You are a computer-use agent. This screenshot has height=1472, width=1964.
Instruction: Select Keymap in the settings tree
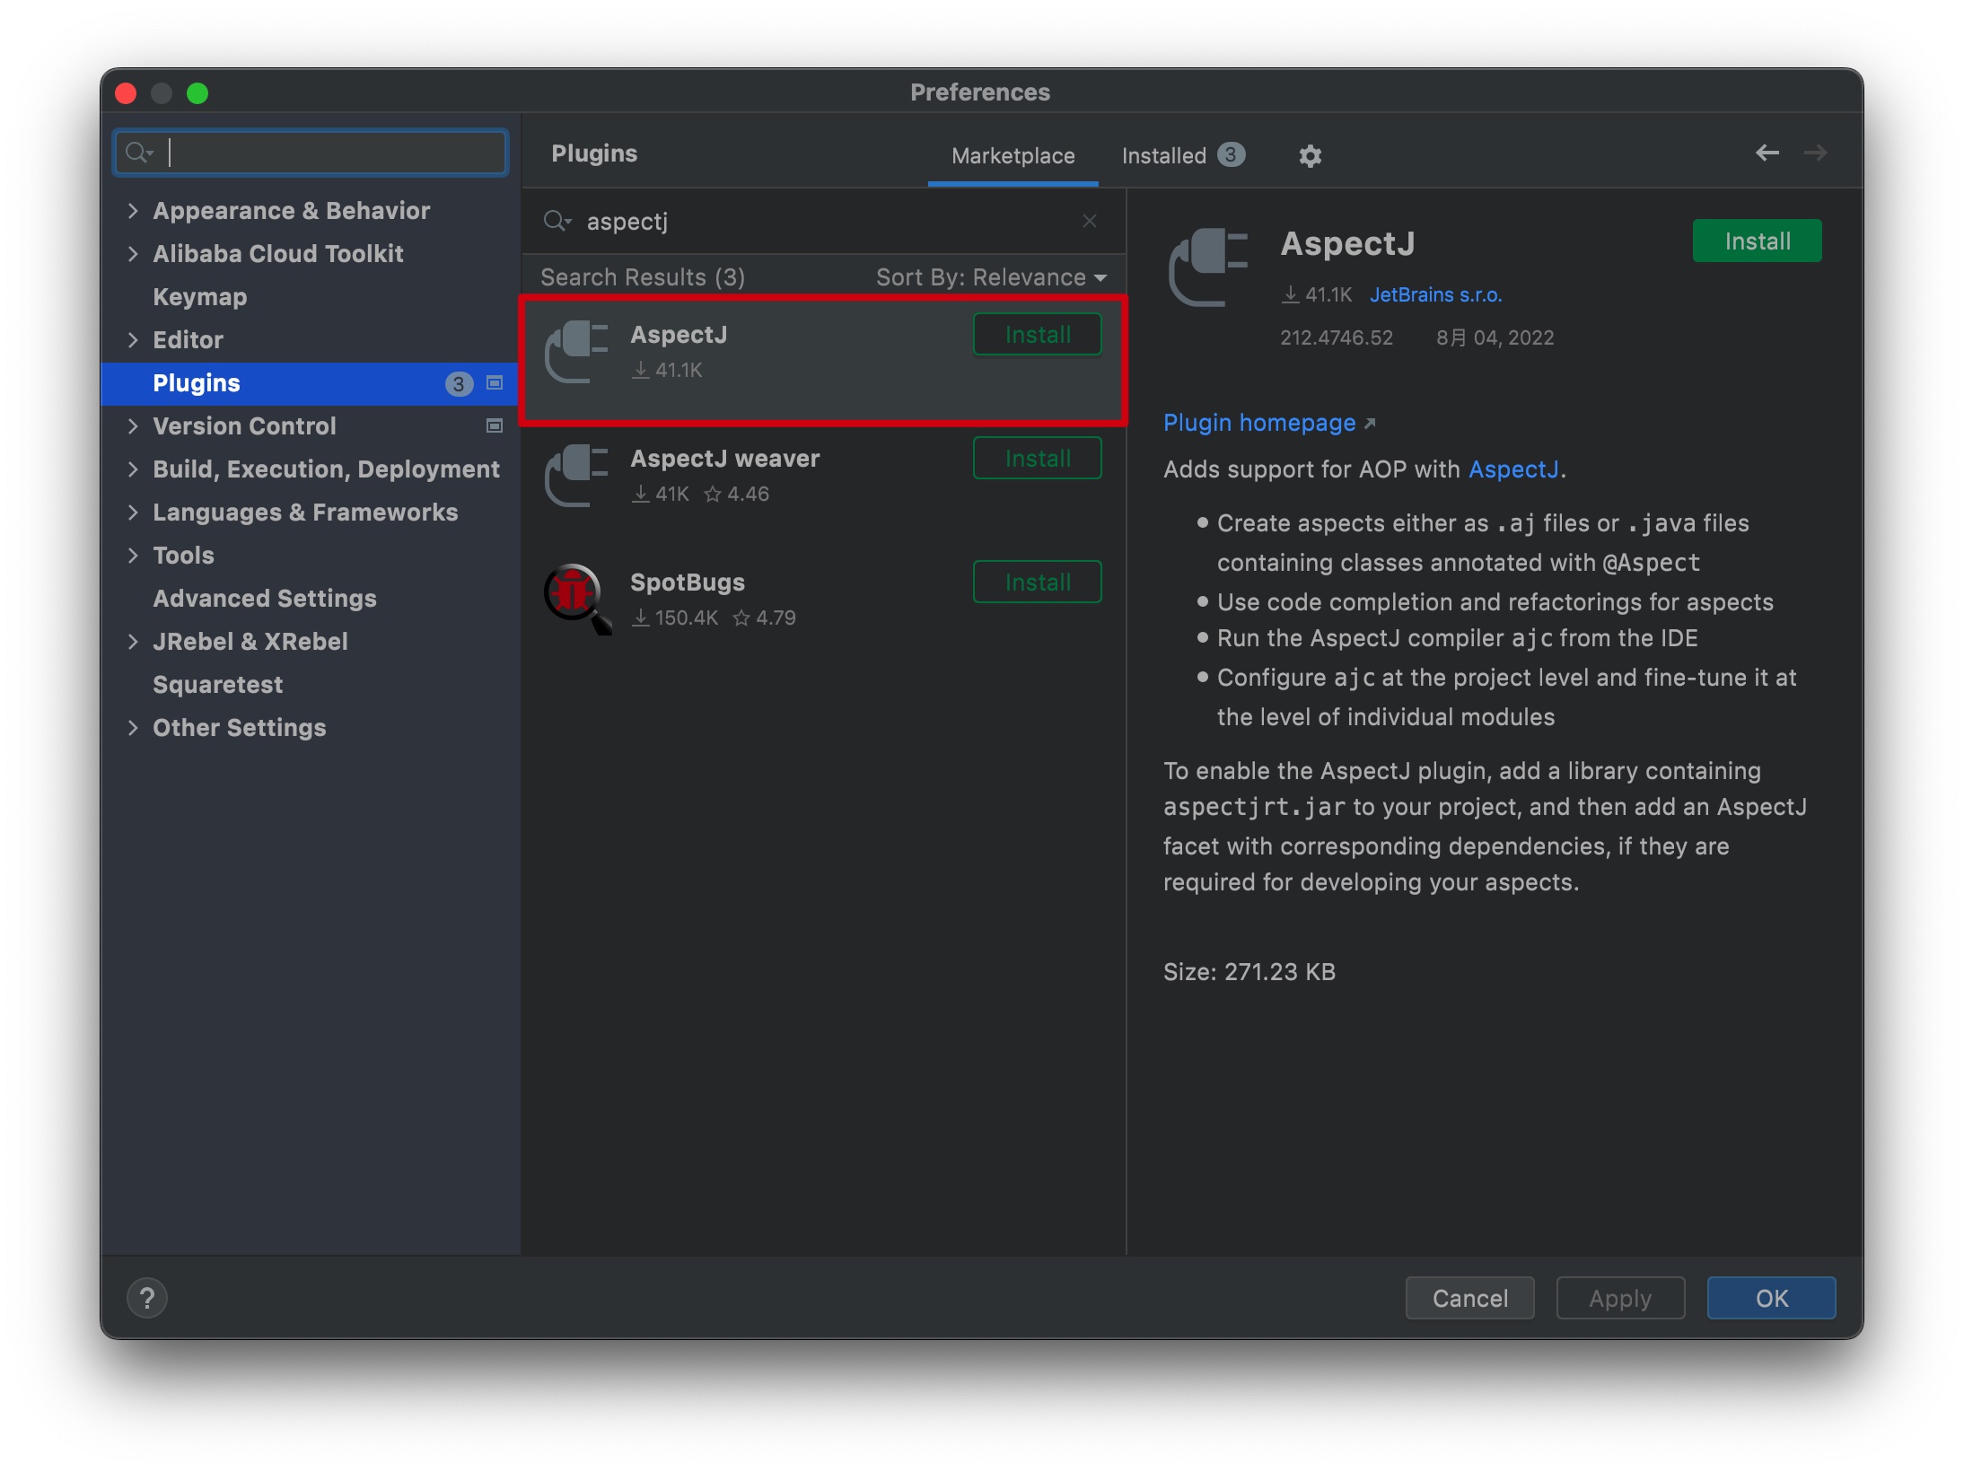(x=199, y=296)
